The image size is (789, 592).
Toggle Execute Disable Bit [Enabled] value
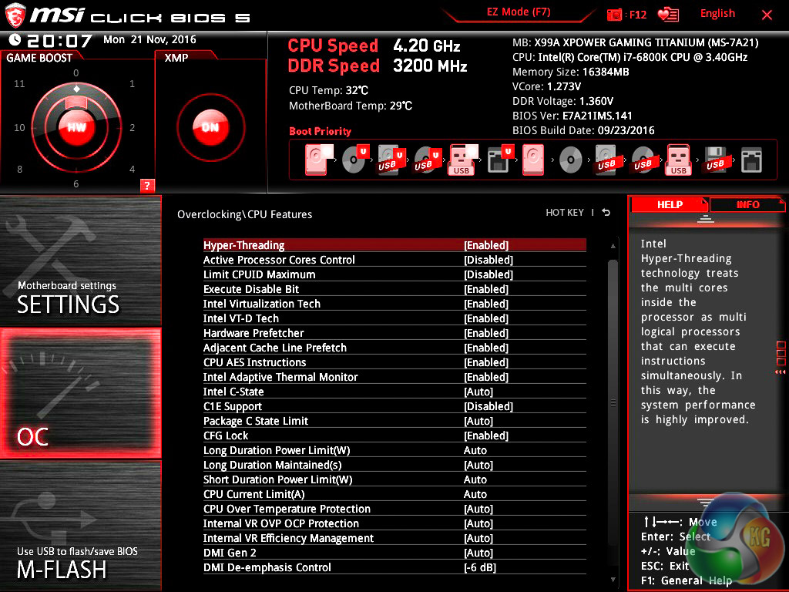[x=486, y=289]
